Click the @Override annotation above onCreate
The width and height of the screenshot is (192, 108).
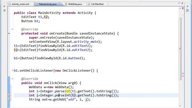click(x=30, y=29)
